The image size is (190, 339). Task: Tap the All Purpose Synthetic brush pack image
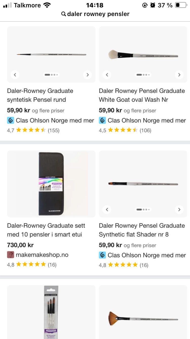coord(51,312)
